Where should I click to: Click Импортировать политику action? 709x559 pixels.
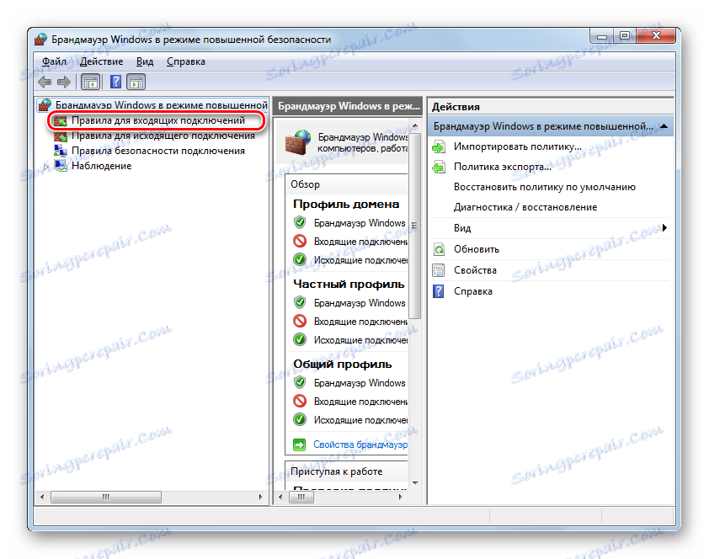[x=518, y=146]
